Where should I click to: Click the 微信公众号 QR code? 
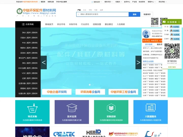(x=155, y=21)
